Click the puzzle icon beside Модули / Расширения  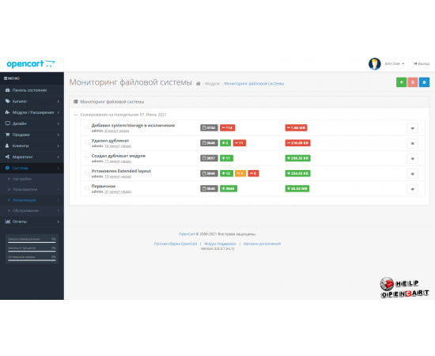tap(7, 112)
